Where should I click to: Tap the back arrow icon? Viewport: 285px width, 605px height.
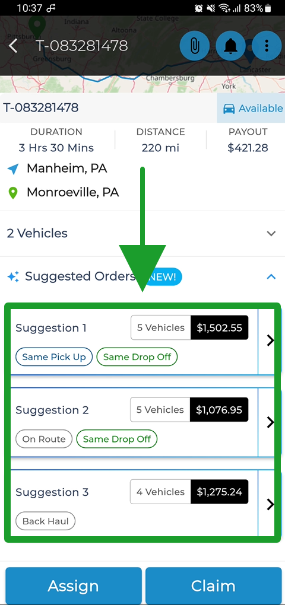pos(13,46)
